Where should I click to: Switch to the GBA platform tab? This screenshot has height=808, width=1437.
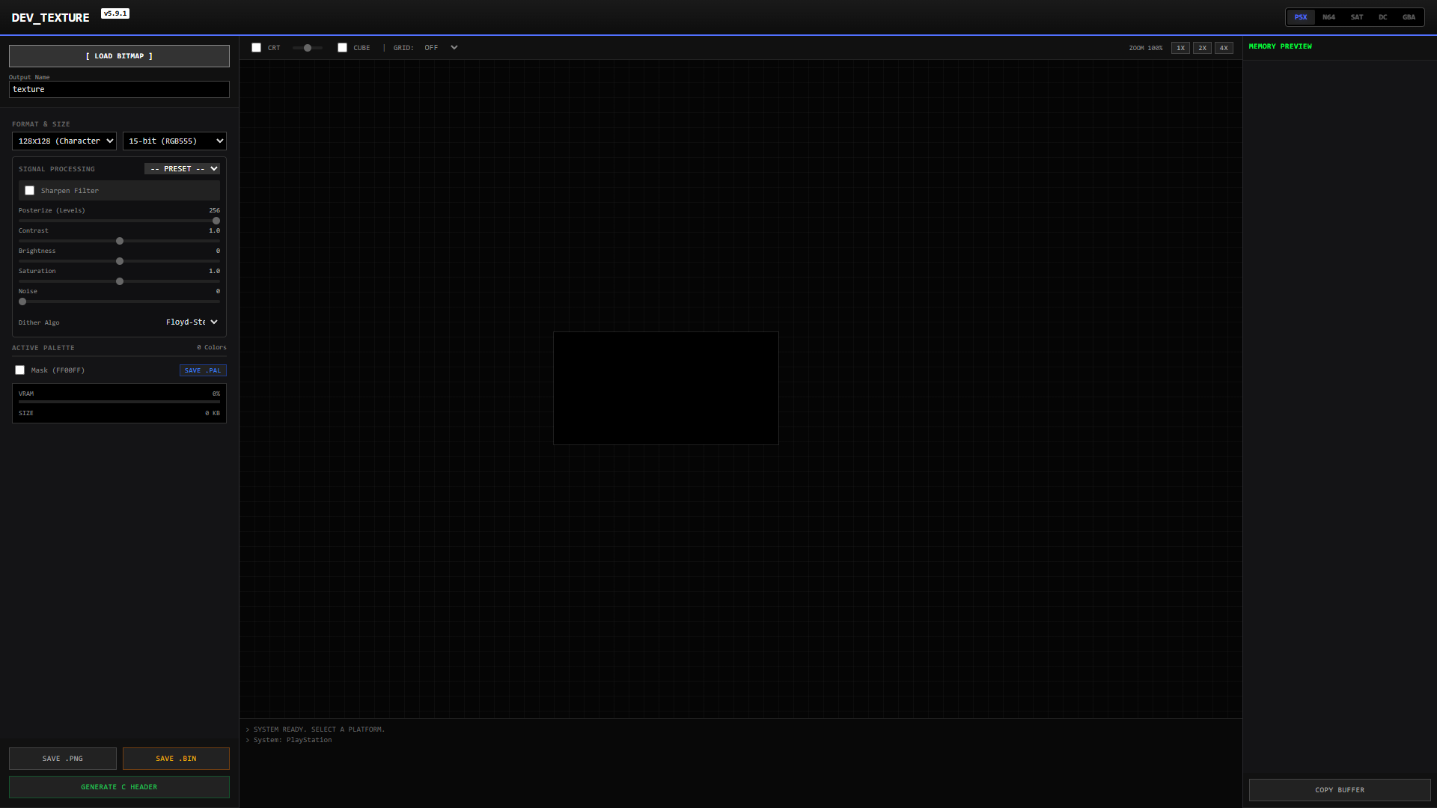(x=1409, y=17)
